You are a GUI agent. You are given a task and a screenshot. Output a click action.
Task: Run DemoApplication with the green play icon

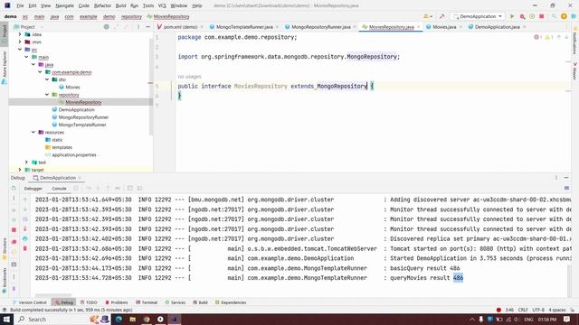tap(512, 16)
